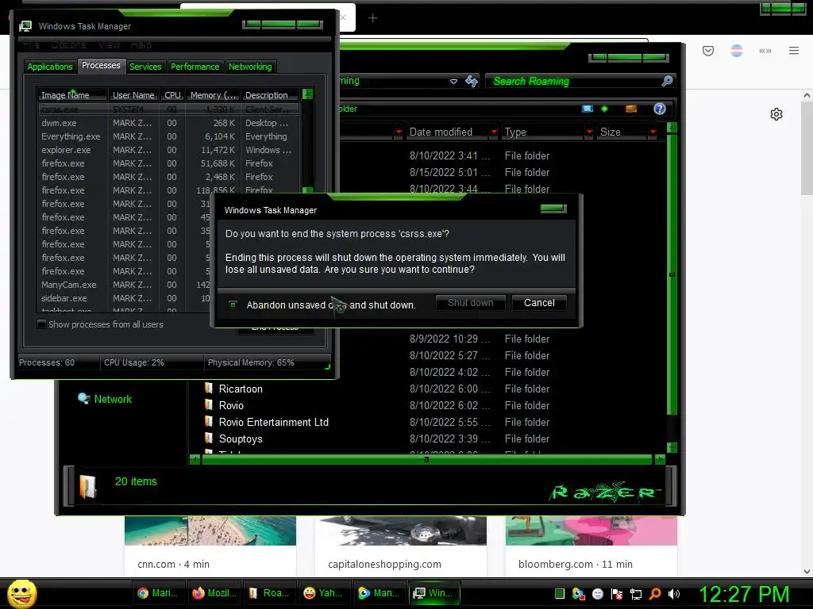813x609 pixels.
Task: Click the striped Firefox account avatar
Action: click(737, 50)
